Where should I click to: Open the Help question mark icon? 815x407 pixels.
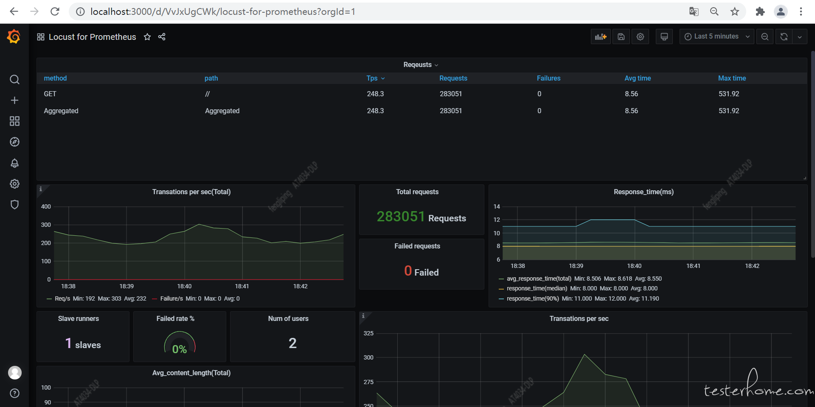click(x=14, y=393)
